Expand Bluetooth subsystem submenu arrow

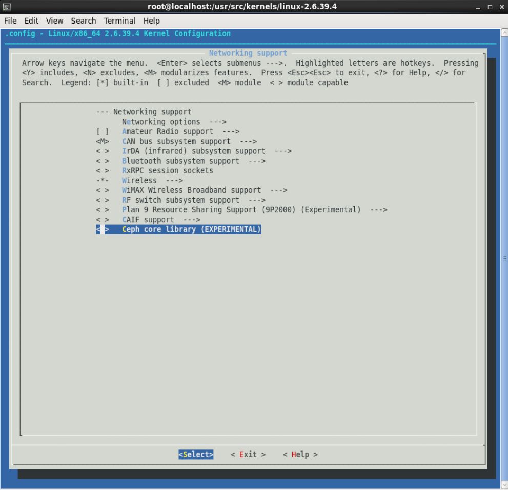click(x=257, y=161)
